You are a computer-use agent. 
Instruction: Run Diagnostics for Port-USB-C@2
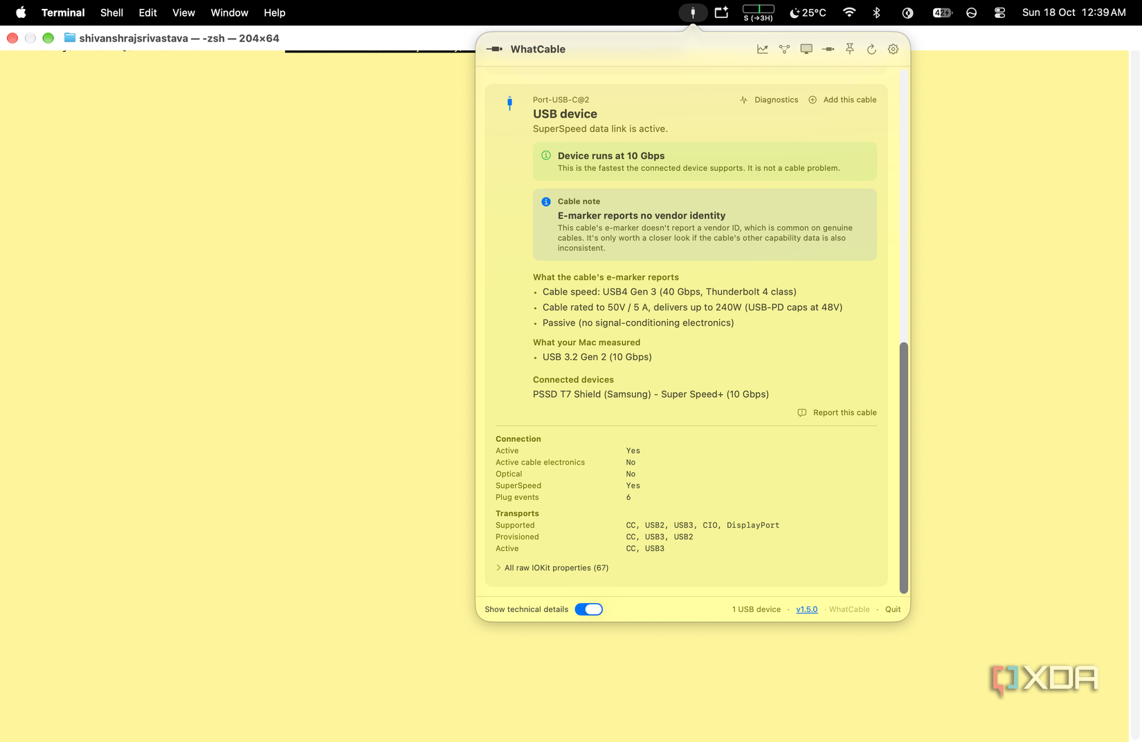coord(769,100)
